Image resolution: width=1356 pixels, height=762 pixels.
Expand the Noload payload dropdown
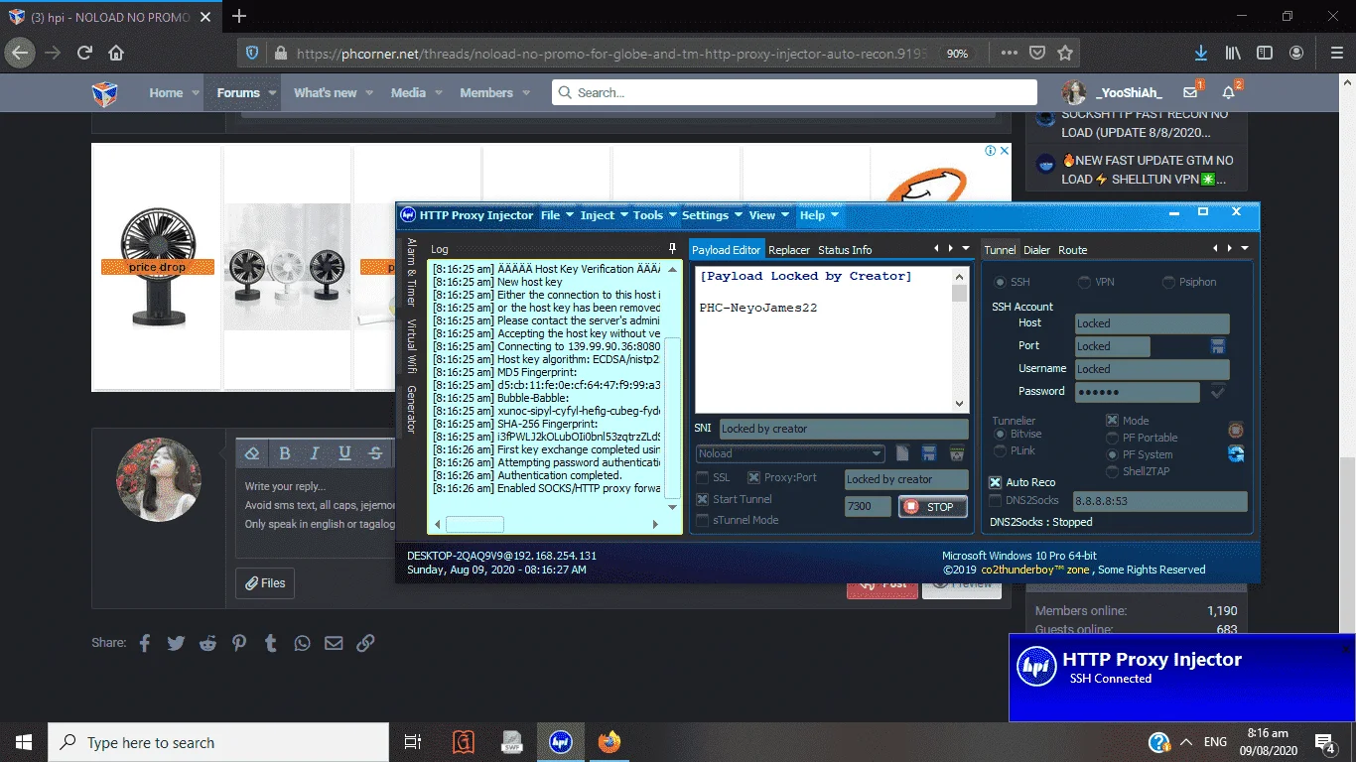coord(877,453)
